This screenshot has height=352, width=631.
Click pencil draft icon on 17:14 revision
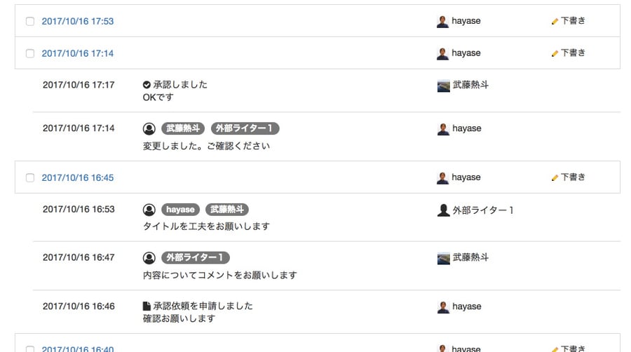coord(555,53)
